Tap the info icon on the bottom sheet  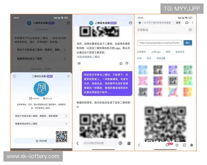coord(14,76)
